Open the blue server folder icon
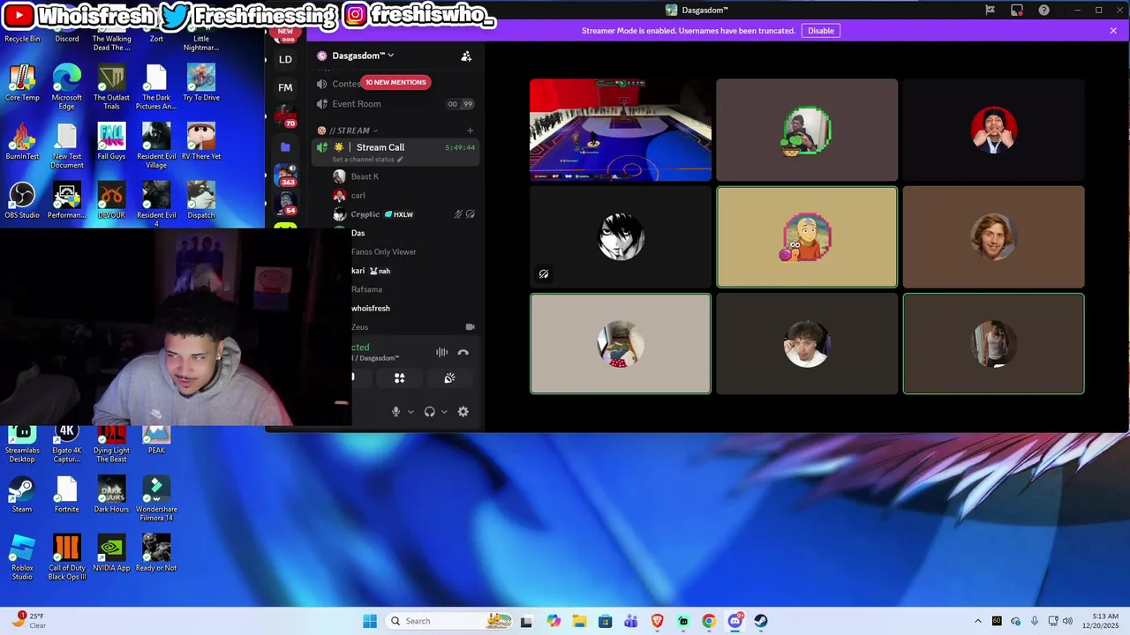 point(285,146)
